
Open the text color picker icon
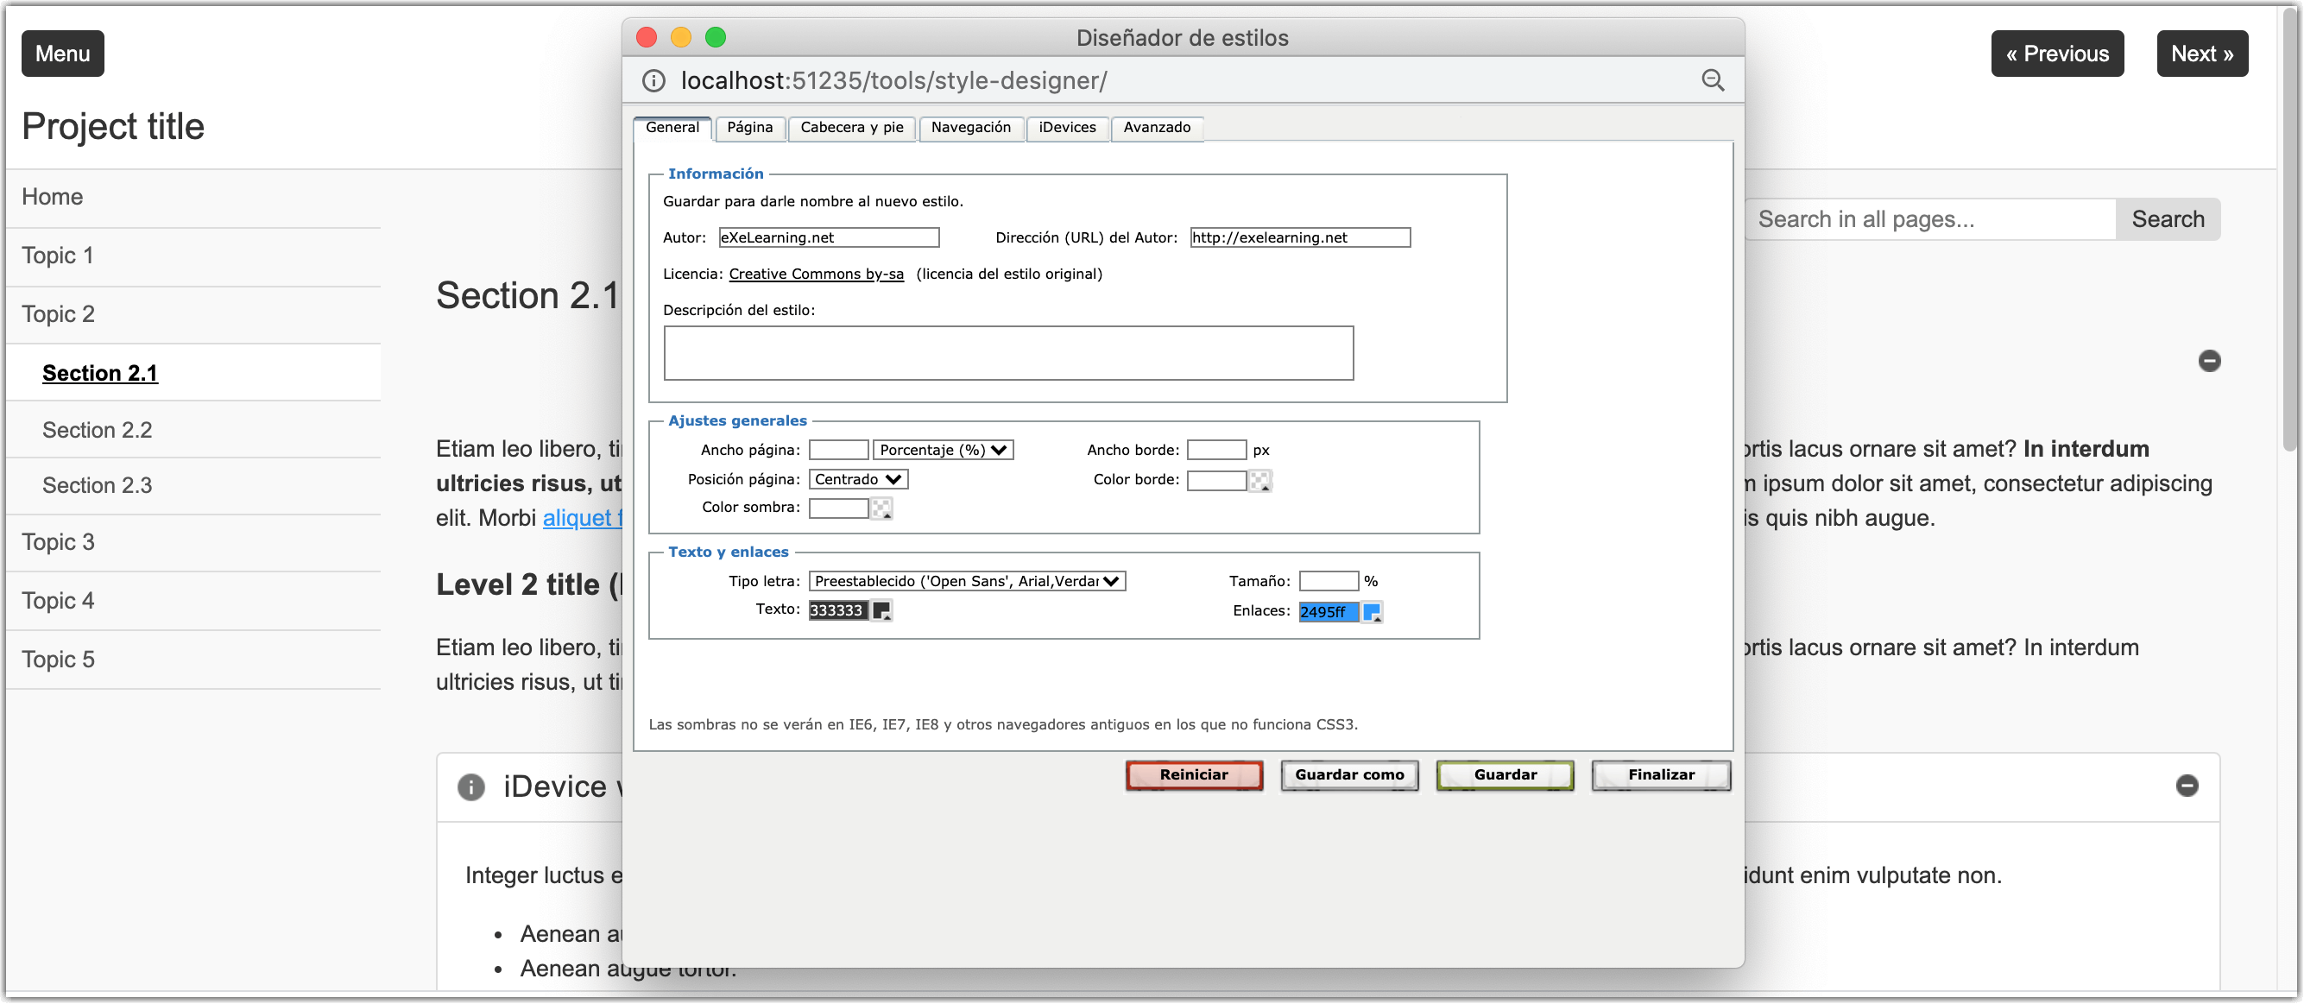882,610
